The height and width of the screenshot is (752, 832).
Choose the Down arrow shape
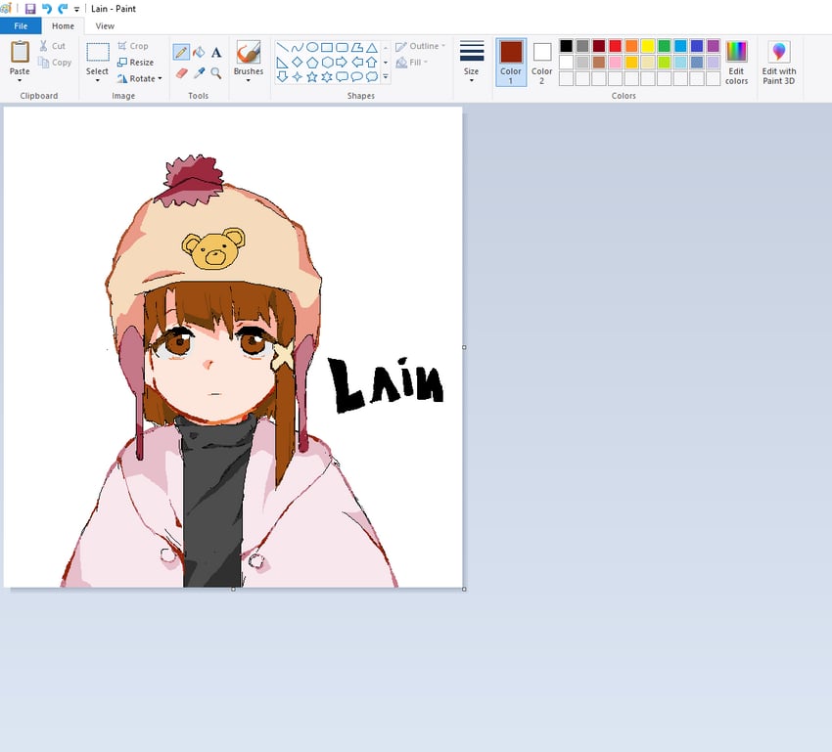282,77
